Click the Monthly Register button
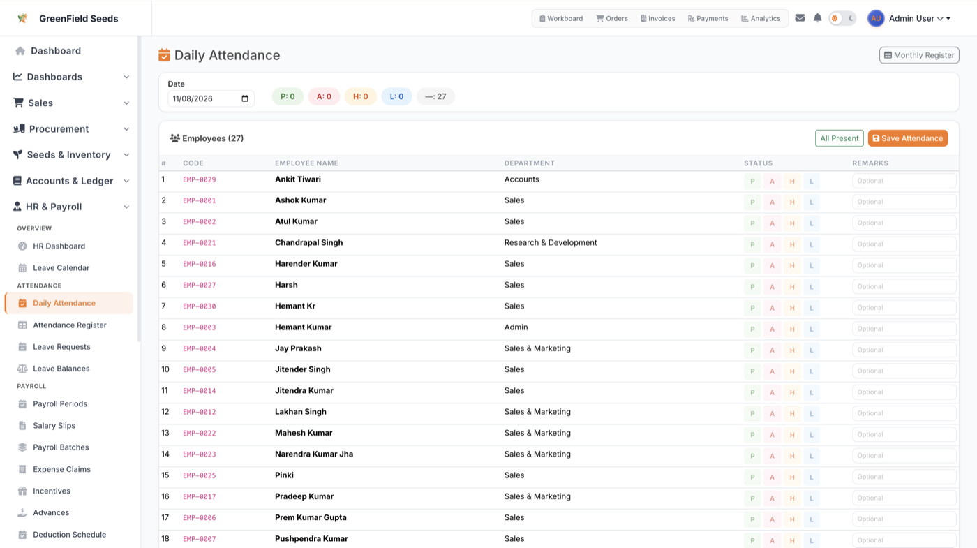The image size is (977, 548). point(919,55)
